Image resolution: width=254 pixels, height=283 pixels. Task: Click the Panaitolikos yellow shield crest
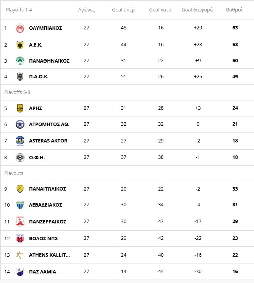pyautogui.click(x=20, y=189)
